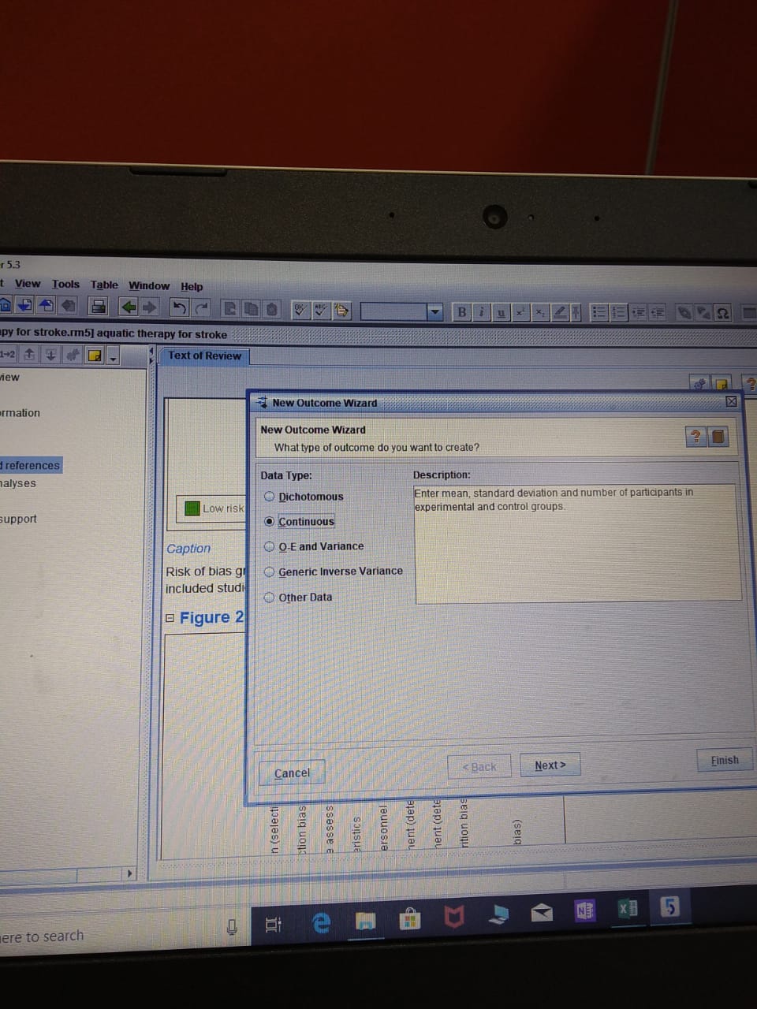Cancel the New Outcome Wizard
This screenshot has height=1009, width=757.
point(292,773)
